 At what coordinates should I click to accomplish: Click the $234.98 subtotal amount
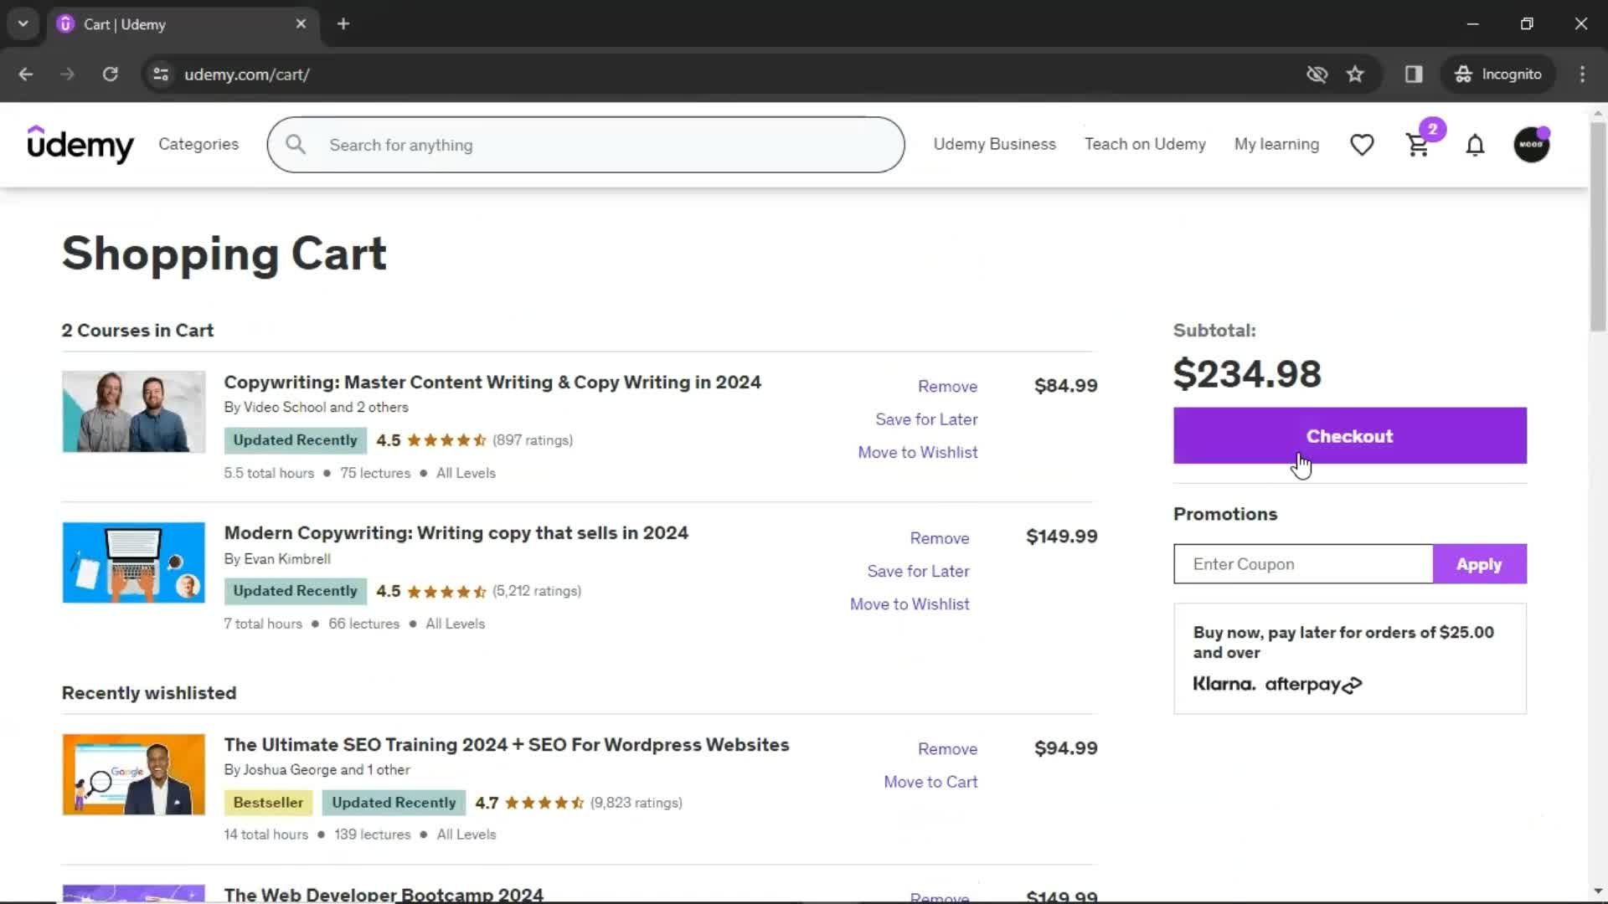tap(1247, 373)
